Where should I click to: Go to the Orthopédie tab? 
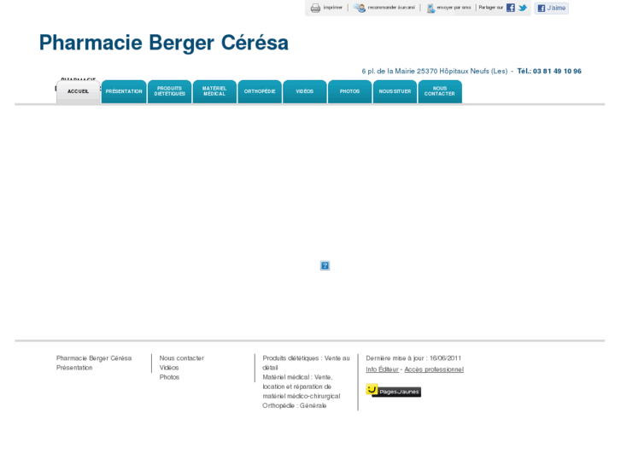coord(260,92)
